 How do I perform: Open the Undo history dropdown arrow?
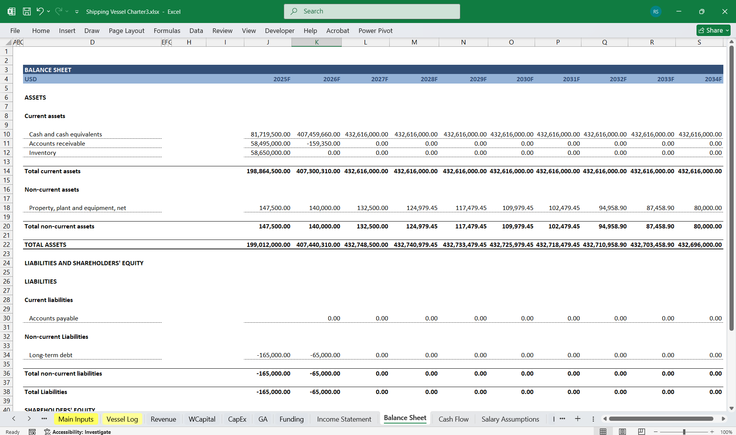[48, 11]
